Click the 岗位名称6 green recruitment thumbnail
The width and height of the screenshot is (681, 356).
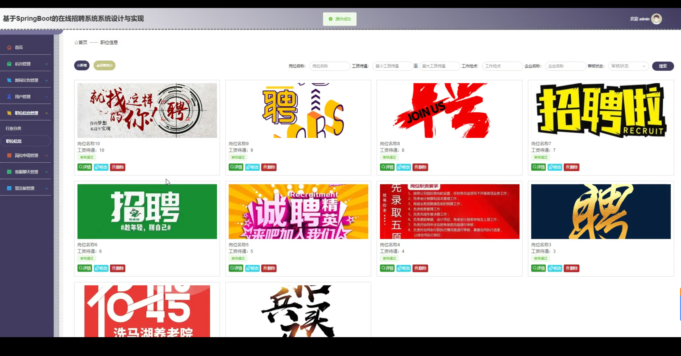(x=147, y=211)
